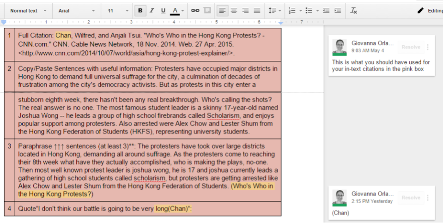Click the Copy/Paste Sentences label text
The image size is (443, 223).
click(85, 69)
